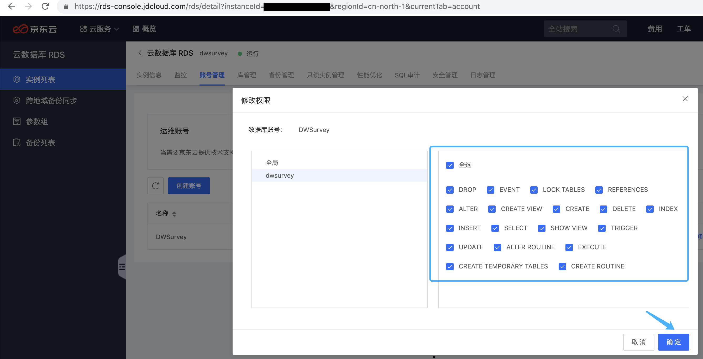Click the JD Cloud logo
The image size is (703, 359).
[x=35, y=29]
